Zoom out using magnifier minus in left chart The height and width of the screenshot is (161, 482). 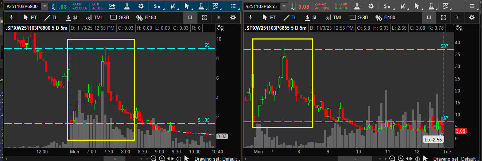(x=153, y=158)
